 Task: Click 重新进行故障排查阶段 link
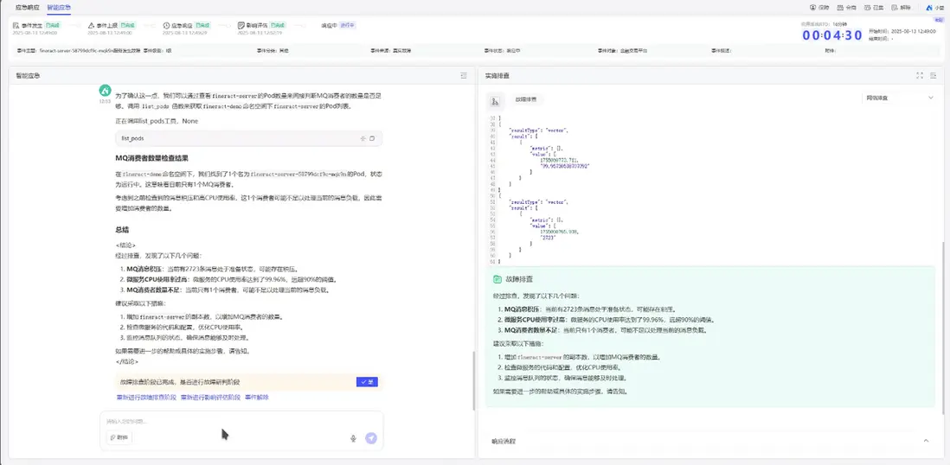(146, 398)
